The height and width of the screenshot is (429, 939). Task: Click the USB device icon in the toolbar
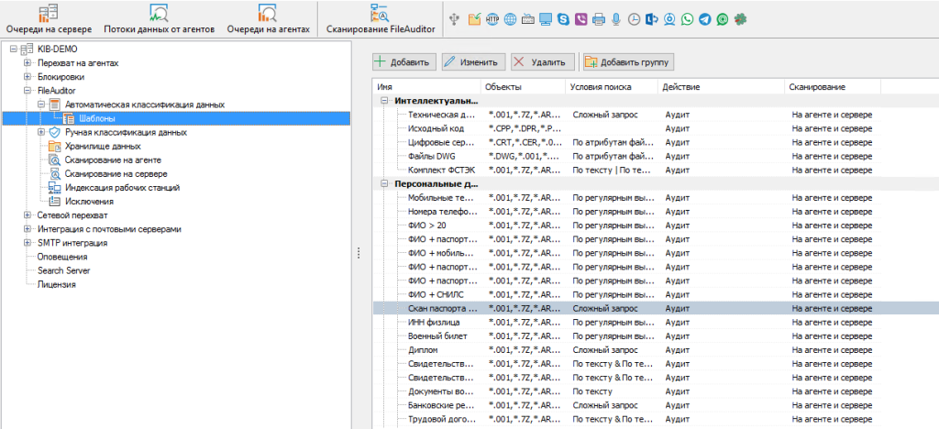pyautogui.click(x=454, y=19)
